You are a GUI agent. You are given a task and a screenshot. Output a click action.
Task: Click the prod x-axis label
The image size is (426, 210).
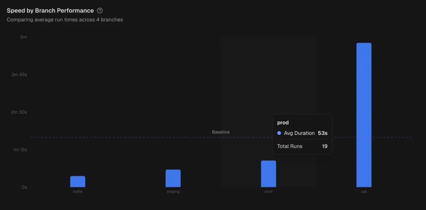[x=268, y=192]
